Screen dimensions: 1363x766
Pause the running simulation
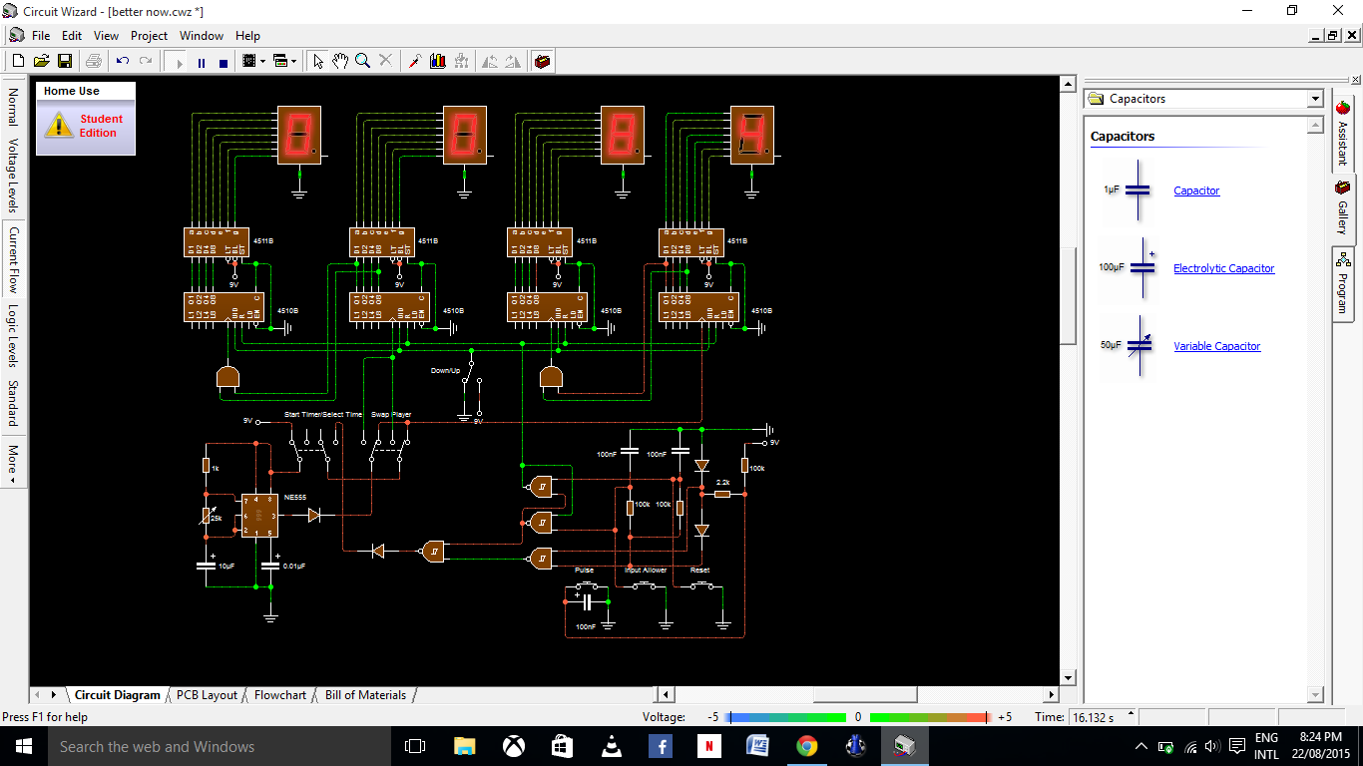pyautogui.click(x=201, y=62)
